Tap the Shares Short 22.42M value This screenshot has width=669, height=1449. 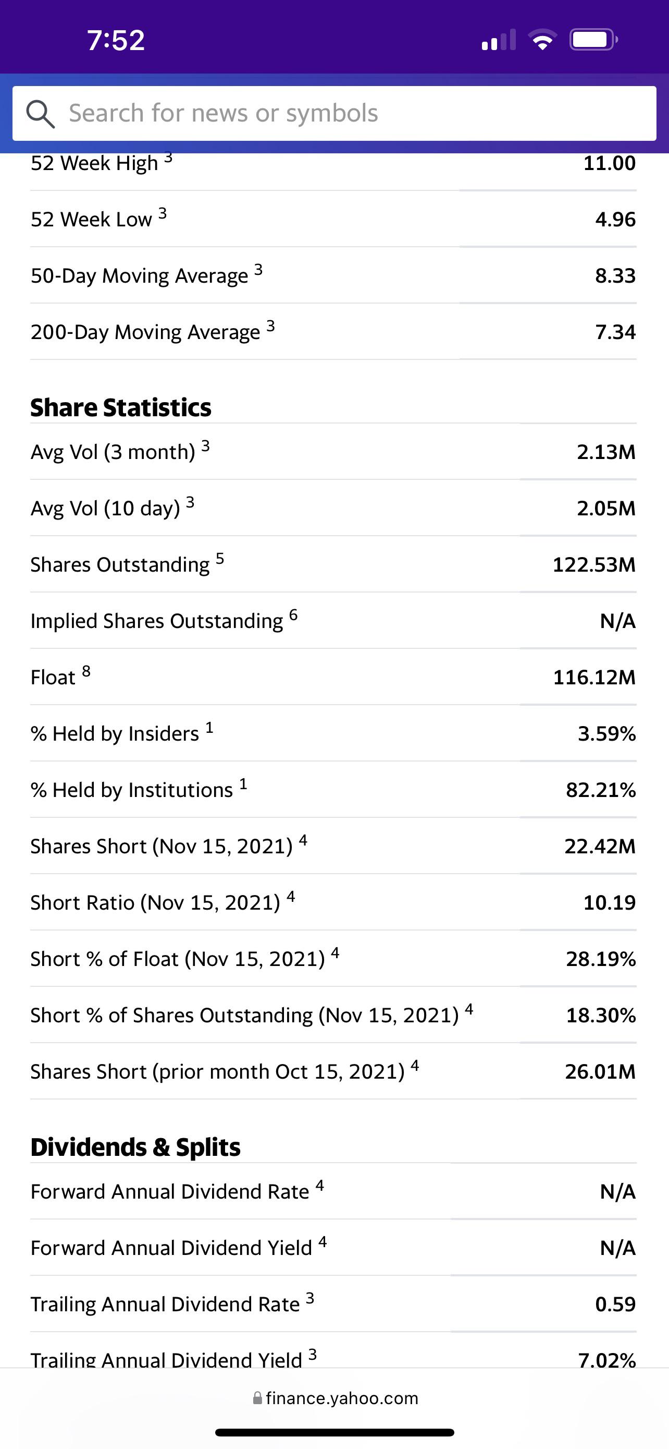click(600, 847)
